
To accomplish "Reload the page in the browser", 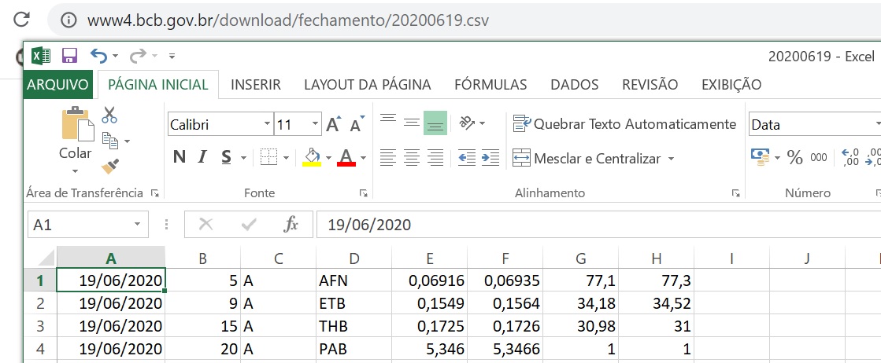I will pos(21,19).
